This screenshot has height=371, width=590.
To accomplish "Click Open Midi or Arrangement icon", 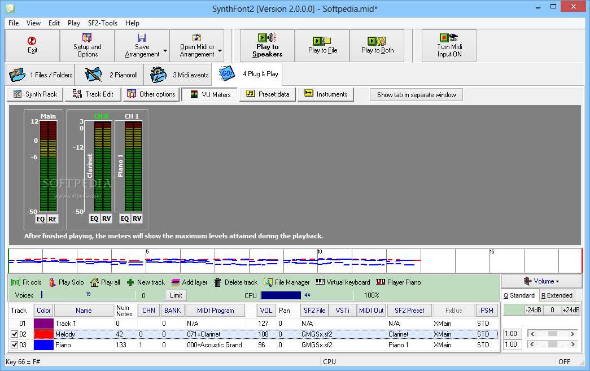I will 197,38.
